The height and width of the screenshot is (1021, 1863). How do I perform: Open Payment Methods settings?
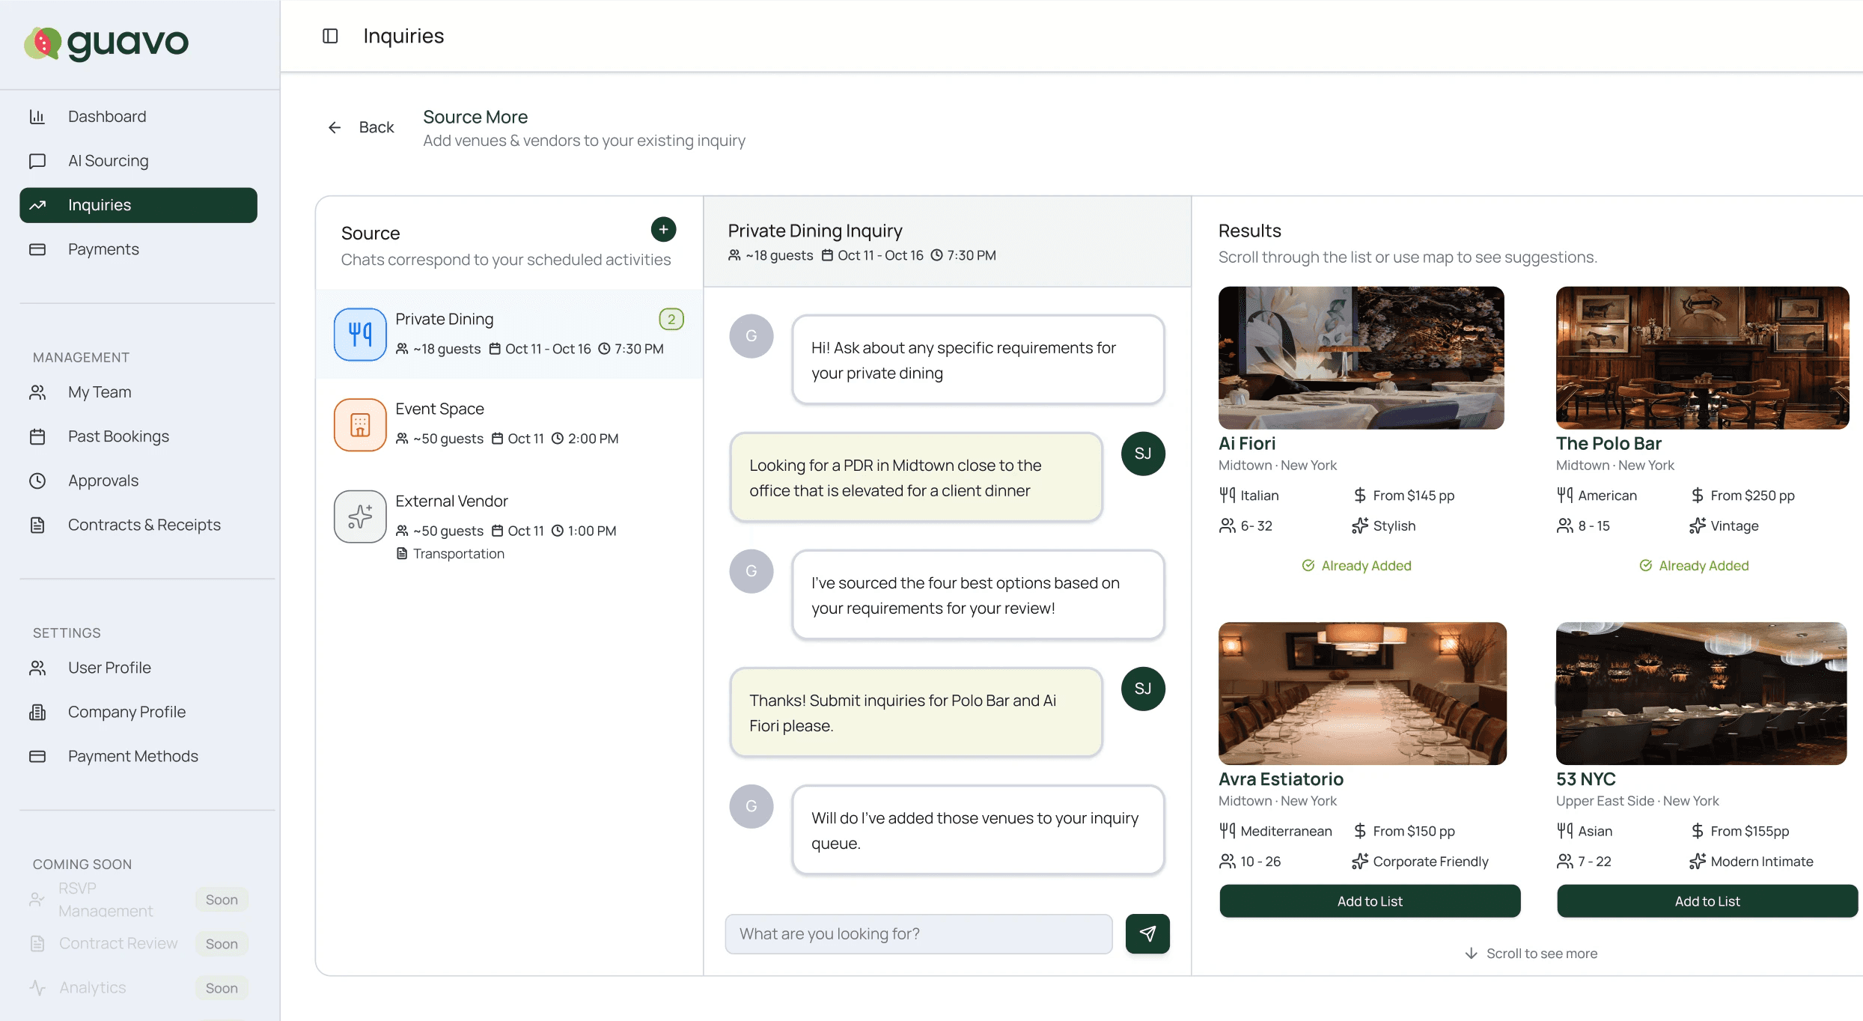tap(138, 756)
